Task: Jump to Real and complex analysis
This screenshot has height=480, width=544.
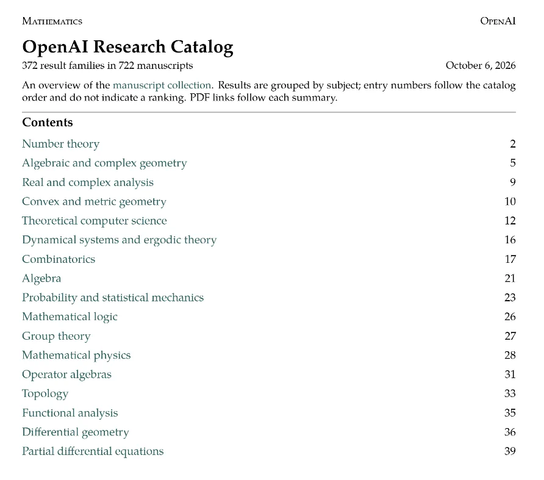Action: point(88,182)
